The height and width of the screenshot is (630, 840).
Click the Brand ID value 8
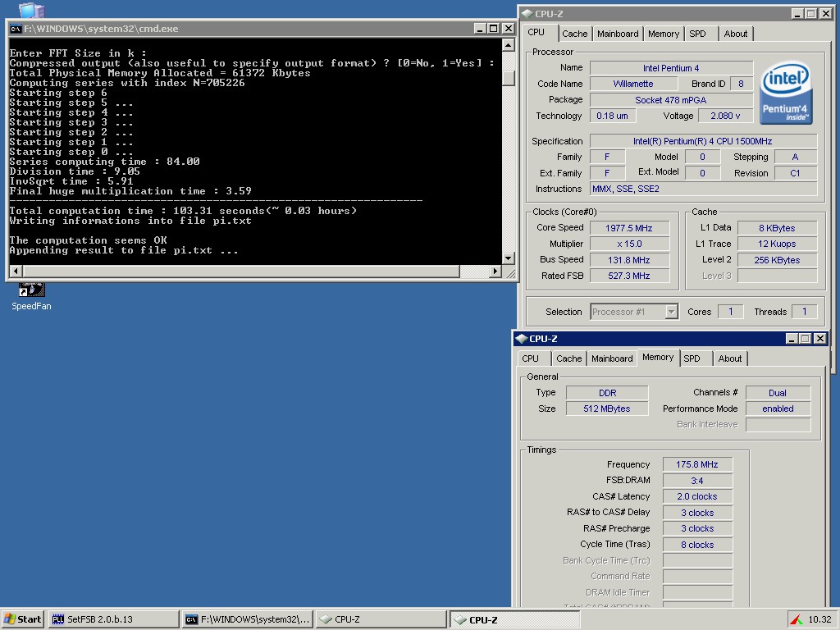[x=741, y=84]
